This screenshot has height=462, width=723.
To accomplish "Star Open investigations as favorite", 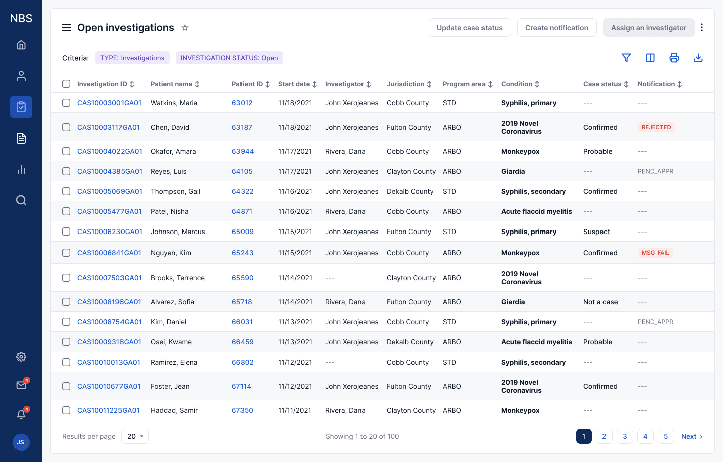I will point(185,28).
